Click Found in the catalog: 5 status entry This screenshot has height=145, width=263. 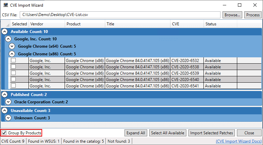pyautogui.click(x=84, y=141)
